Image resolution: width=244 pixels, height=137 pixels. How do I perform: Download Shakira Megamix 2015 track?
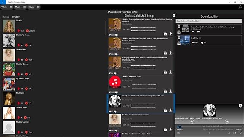[x=171, y=91]
